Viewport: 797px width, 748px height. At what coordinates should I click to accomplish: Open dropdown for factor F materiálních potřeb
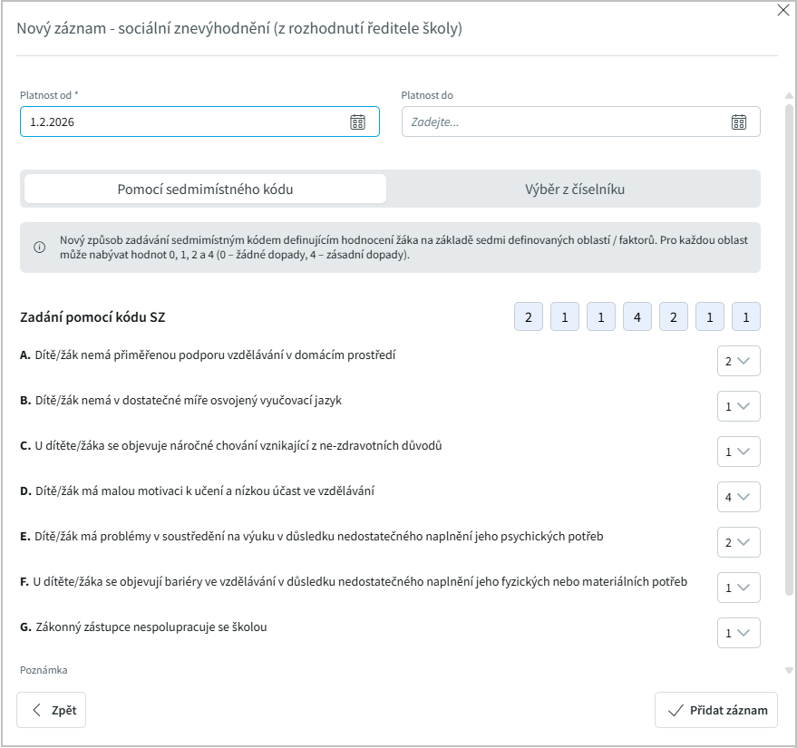(x=738, y=588)
